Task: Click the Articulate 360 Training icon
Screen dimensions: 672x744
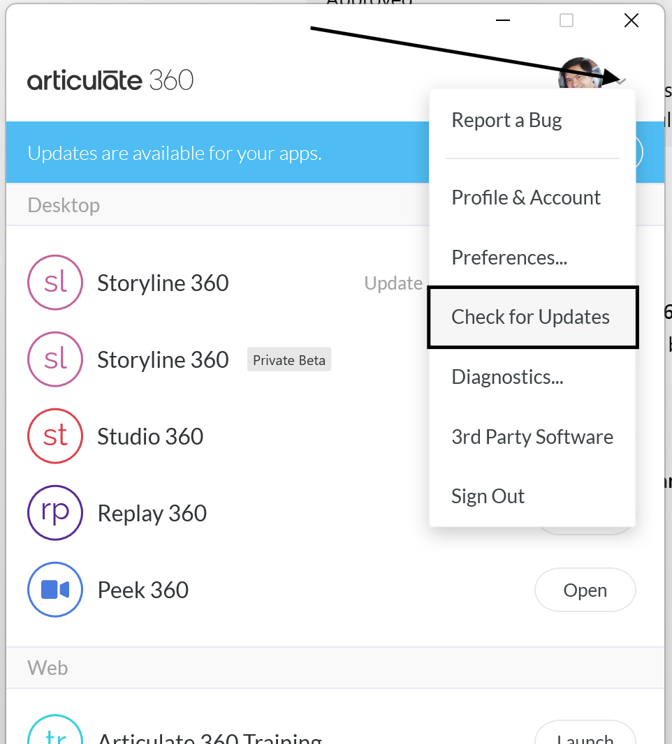Action: (x=55, y=733)
